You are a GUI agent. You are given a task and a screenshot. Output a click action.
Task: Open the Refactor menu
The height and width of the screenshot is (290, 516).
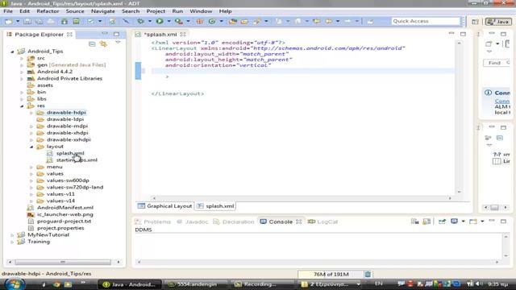[48, 11]
